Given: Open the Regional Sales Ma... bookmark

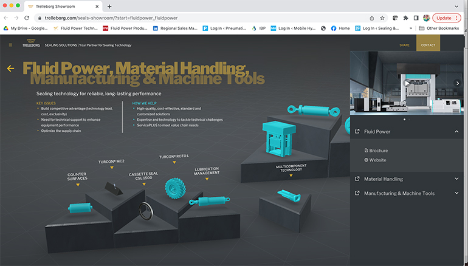Looking at the screenshot, I should coord(175,29).
